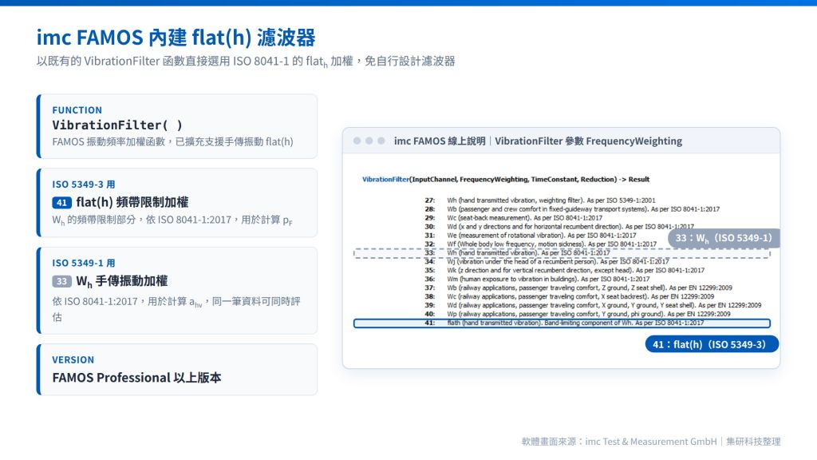The image size is (817, 460).
Task: Select row 37 Wb railway Z ground
Action: point(578,287)
